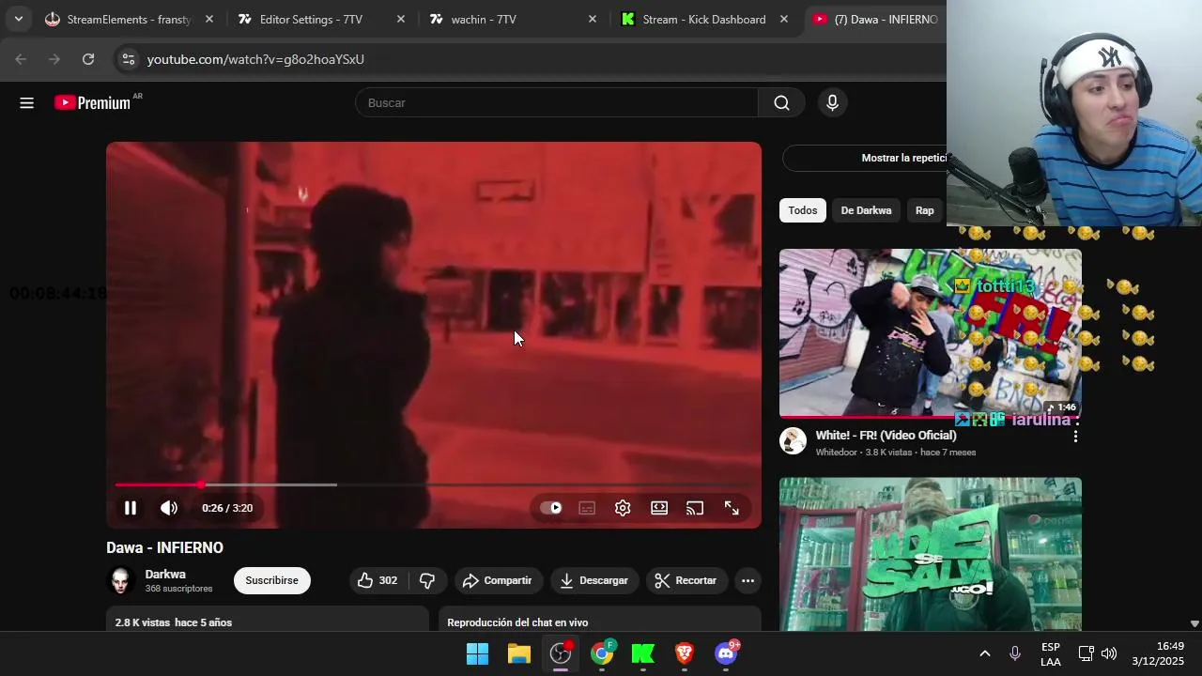
Task: Open Discord from the taskbar
Action: (726, 653)
